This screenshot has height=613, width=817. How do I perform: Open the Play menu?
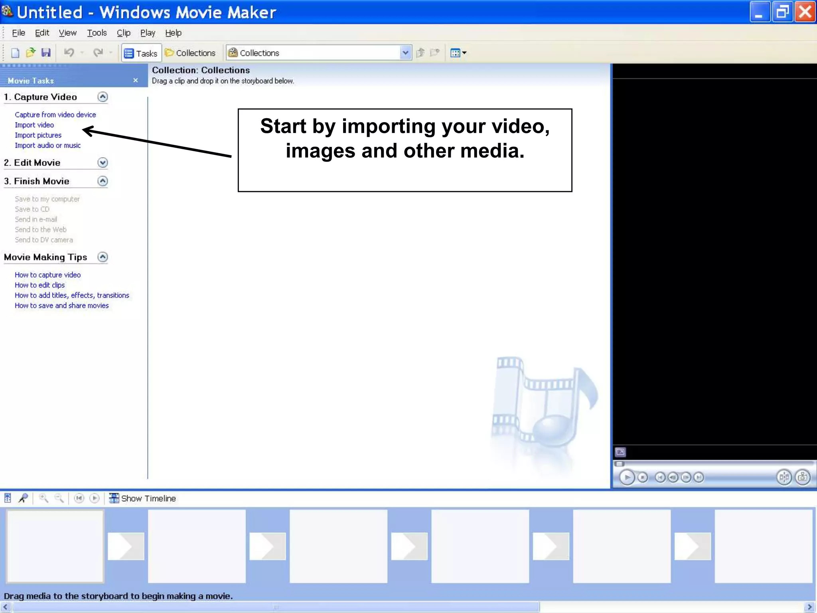(148, 33)
